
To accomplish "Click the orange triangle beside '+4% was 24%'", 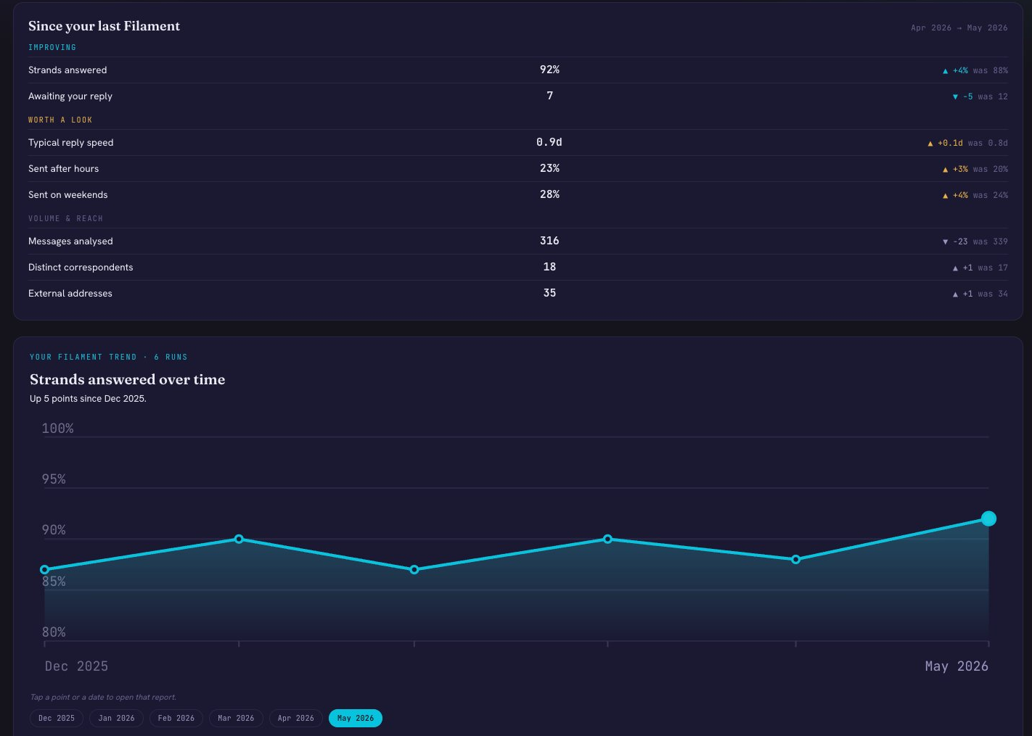I will click(x=945, y=196).
